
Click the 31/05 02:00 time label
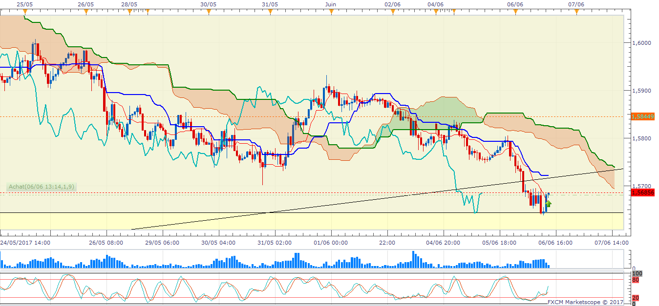pyautogui.click(x=275, y=242)
